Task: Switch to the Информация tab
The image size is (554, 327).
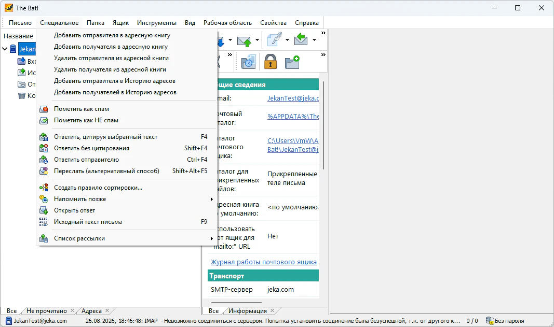Action: point(247,311)
